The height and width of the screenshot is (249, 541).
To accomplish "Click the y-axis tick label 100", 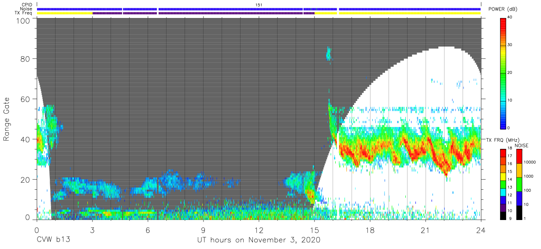I will tap(24, 20).
